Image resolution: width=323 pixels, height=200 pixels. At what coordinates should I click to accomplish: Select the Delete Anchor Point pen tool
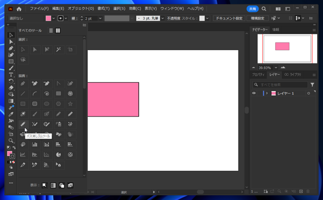(47, 83)
